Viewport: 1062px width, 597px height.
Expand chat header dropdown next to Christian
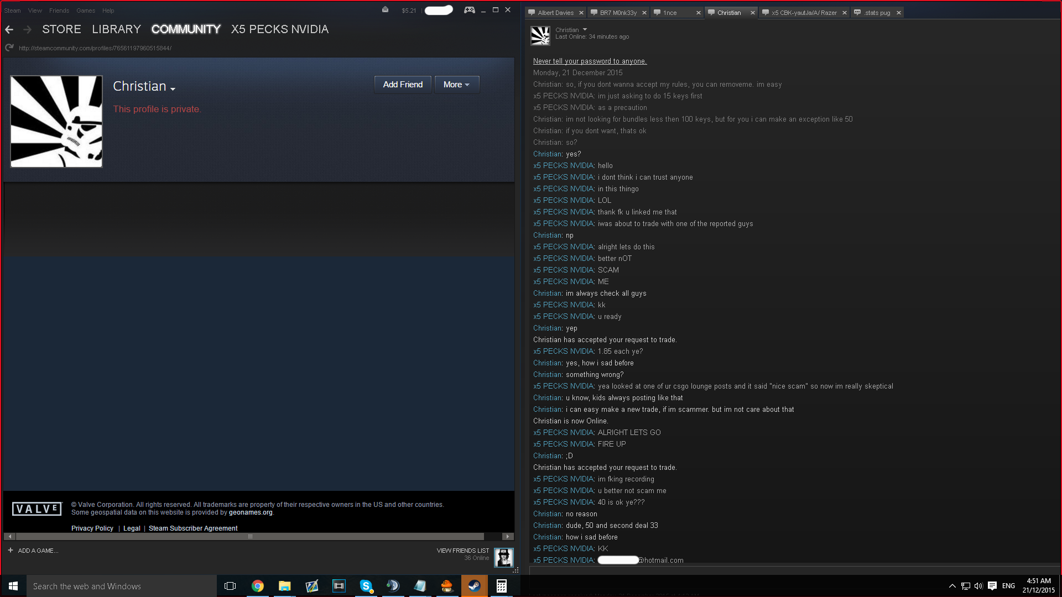585,30
